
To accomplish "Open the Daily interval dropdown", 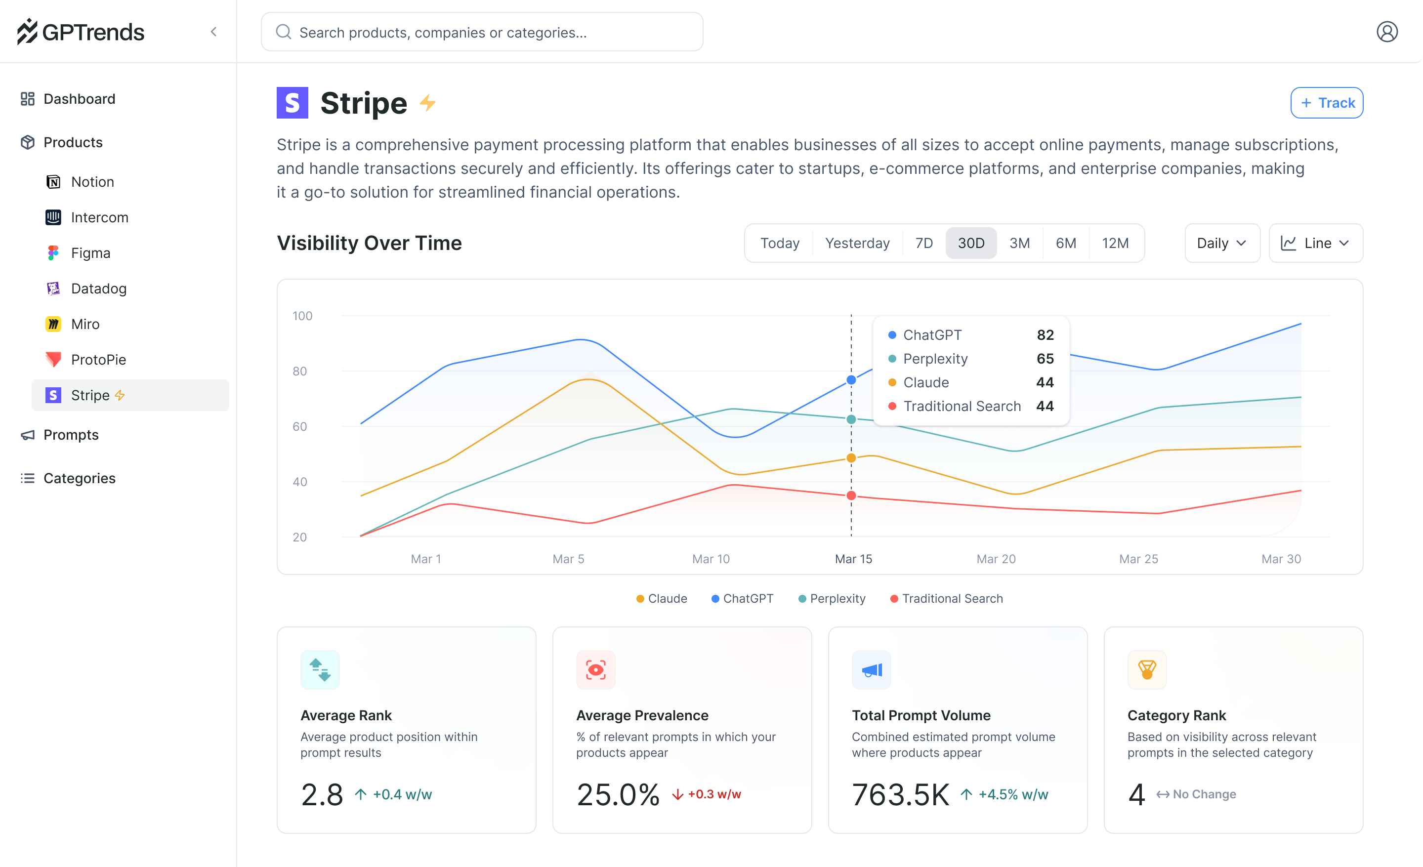I will click(x=1222, y=243).
